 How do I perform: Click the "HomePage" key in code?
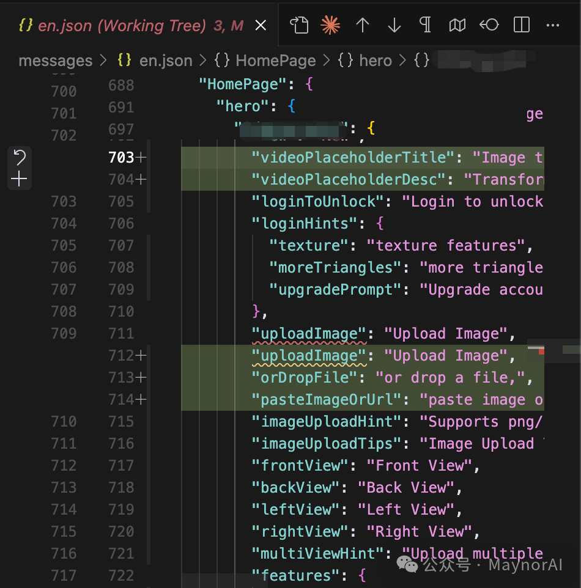[x=242, y=84]
